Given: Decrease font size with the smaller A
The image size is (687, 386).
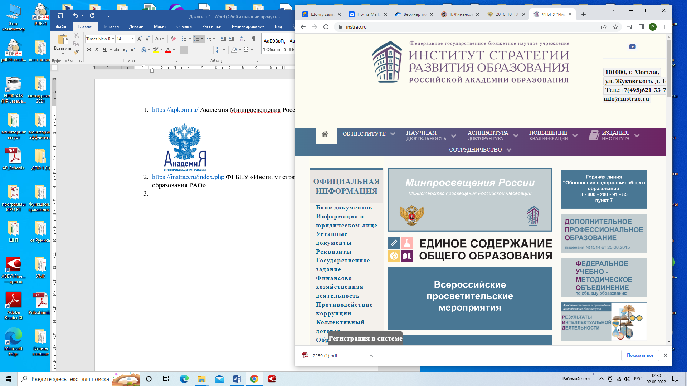Looking at the screenshot, I should tap(147, 39).
